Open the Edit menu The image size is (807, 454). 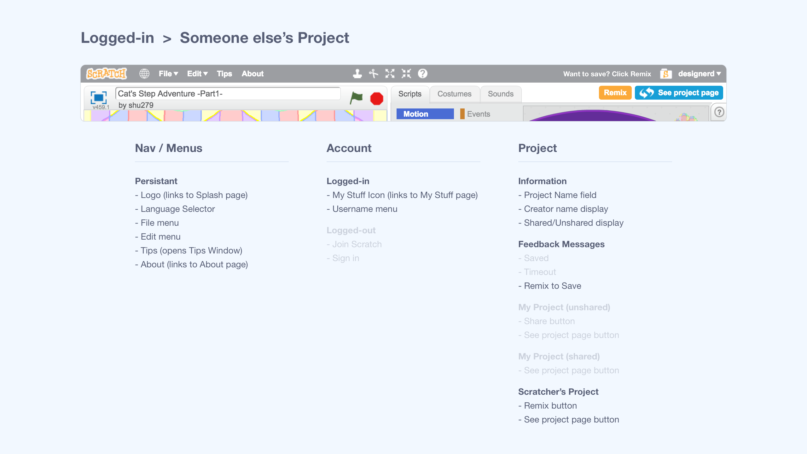[x=197, y=73]
